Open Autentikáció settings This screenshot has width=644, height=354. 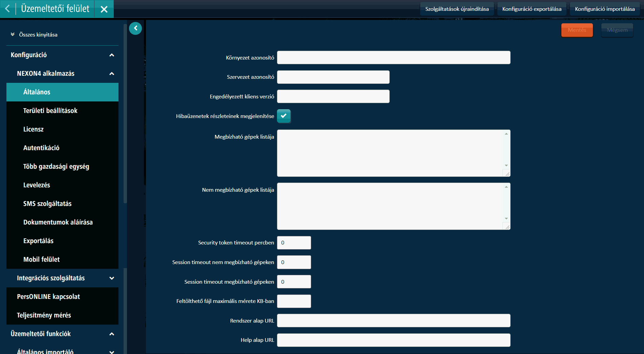pyautogui.click(x=62, y=148)
